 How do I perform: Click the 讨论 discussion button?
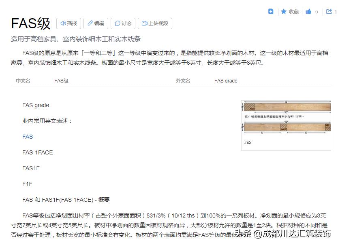pyautogui.click(x=123, y=23)
